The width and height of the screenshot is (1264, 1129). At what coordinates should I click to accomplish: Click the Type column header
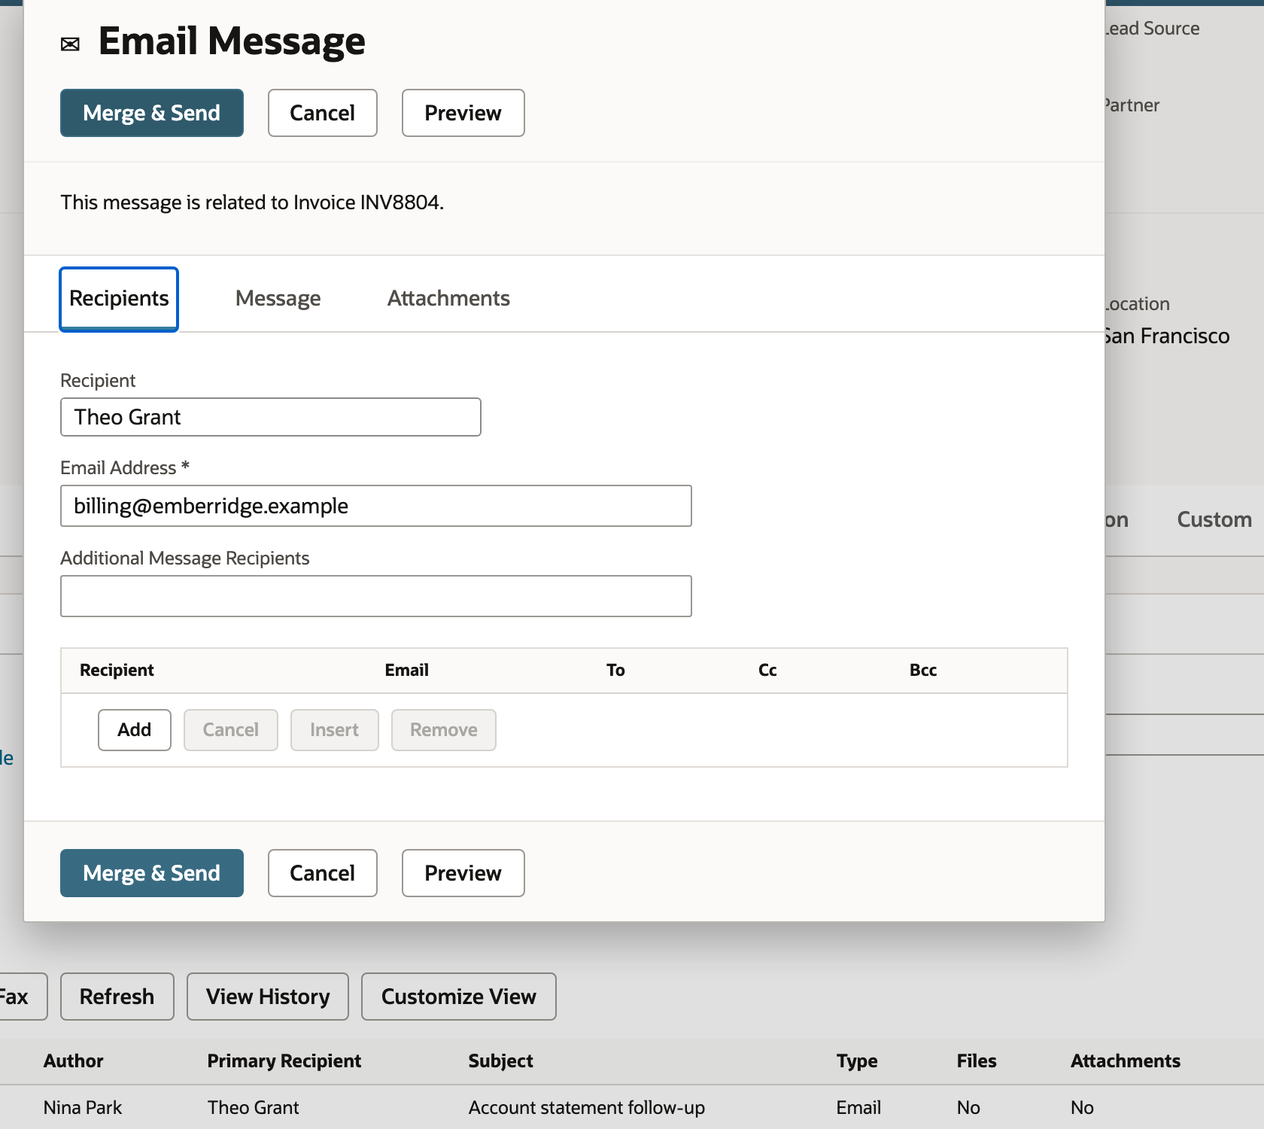(x=857, y=1061)
